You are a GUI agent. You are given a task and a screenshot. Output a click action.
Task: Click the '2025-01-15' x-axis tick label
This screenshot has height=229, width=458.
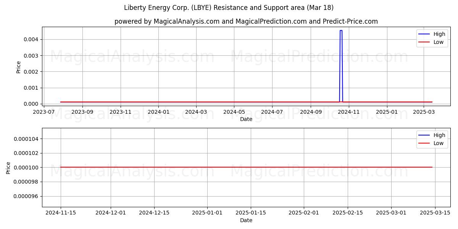click(251, 213)
